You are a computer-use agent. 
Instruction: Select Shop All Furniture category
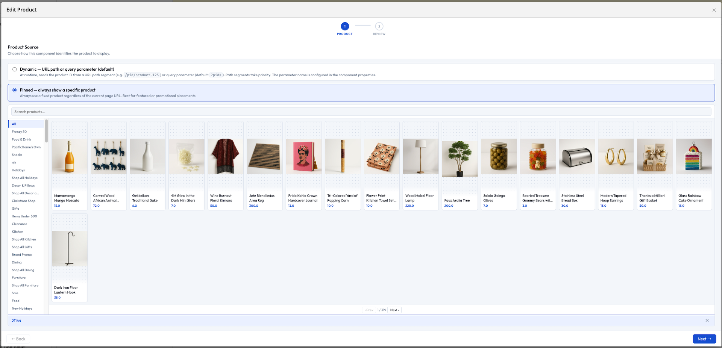tap(26, 286)
